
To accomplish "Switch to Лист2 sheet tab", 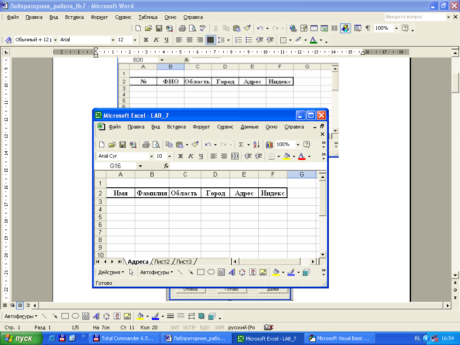I will click(x=162, y=262).
